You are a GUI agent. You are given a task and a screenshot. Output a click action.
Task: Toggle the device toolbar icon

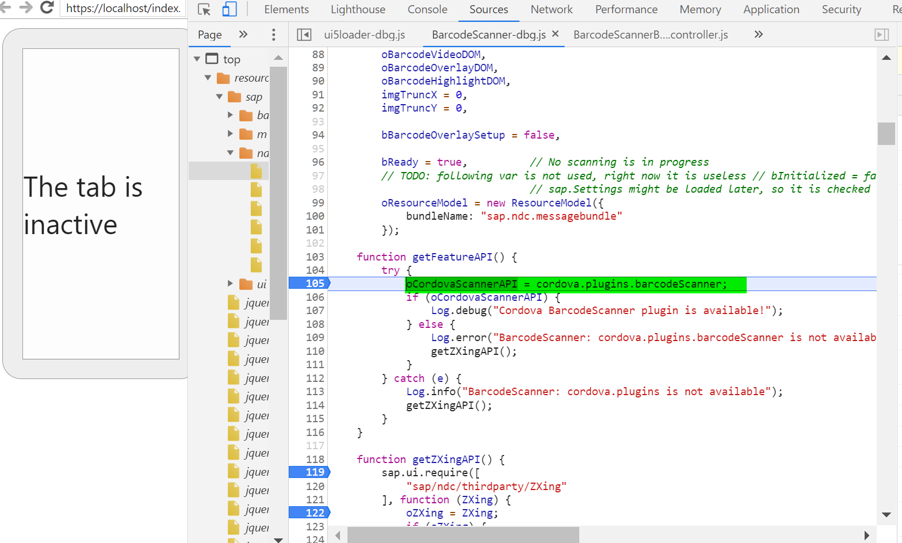point(230,9)
